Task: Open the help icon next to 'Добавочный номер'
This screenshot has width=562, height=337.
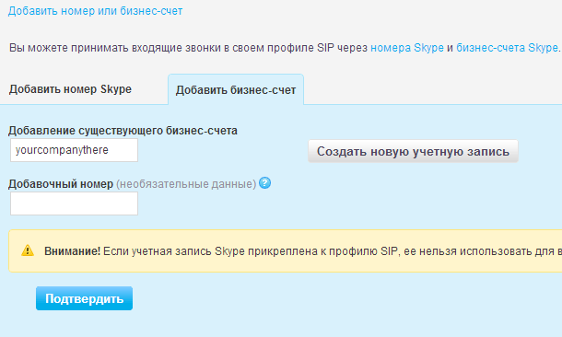Action: click(264, 183)
